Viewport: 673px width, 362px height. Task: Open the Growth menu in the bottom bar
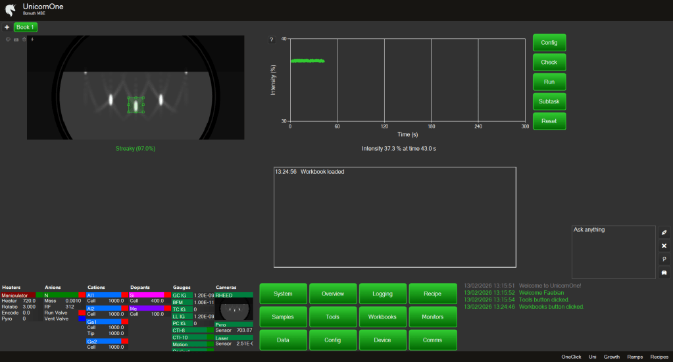(x=612, y=357)
